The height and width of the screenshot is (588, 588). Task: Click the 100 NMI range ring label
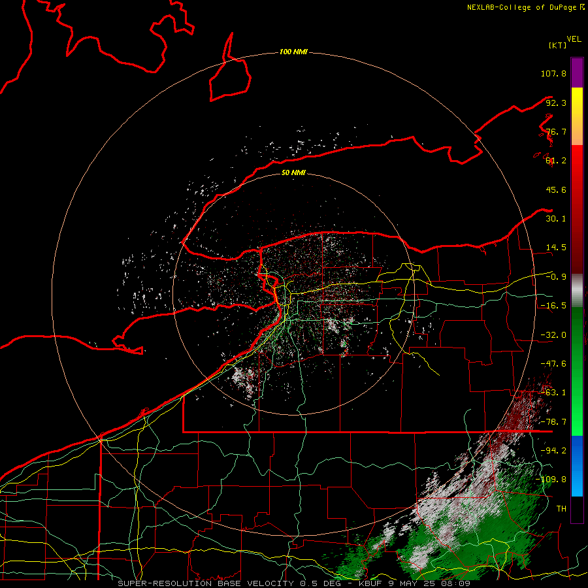point(293,52)
